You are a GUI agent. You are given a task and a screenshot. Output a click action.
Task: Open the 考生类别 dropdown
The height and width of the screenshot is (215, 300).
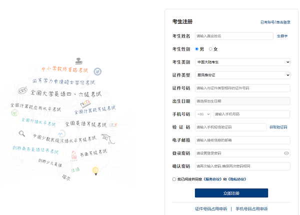(x=242, y=62)
